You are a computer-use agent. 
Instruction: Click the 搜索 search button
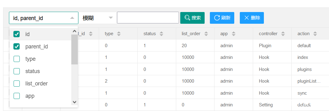click(192, 18)
